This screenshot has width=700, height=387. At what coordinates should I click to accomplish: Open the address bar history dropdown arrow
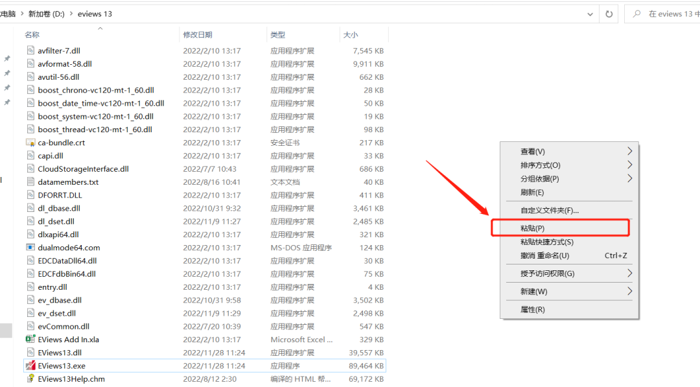coord(589,13)
